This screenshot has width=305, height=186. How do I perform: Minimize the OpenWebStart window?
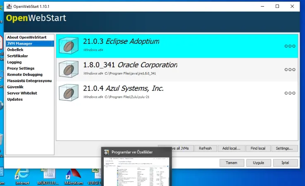click(x=262, y=7)
